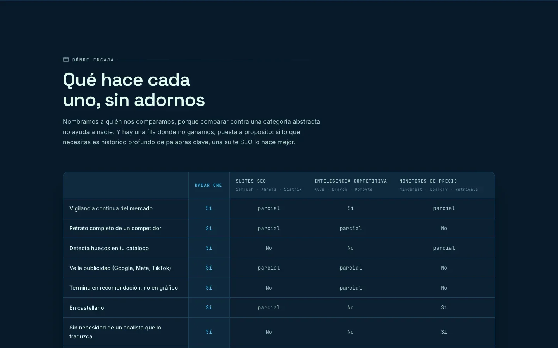Click Radar One's "Sí" for Vigilancia continua
Screen dimensions: 558x348
click(209, 208)
